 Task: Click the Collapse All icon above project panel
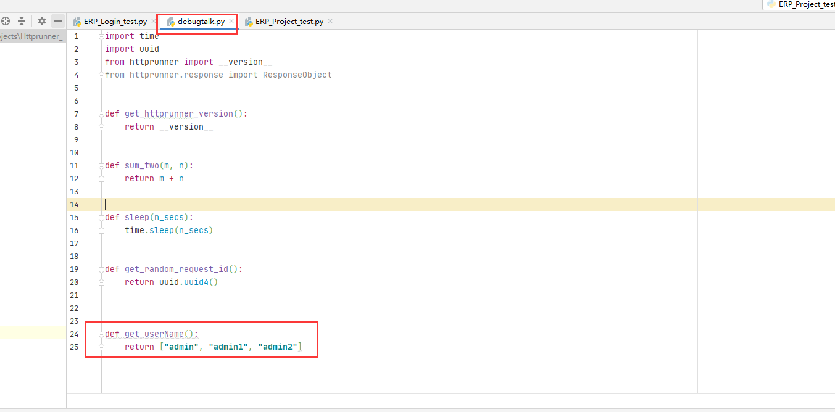[x=22, y=20]
